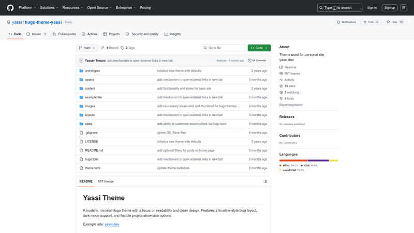Open the Pricing page
Screen dimensions: 414x233
(x=145, y=8)
